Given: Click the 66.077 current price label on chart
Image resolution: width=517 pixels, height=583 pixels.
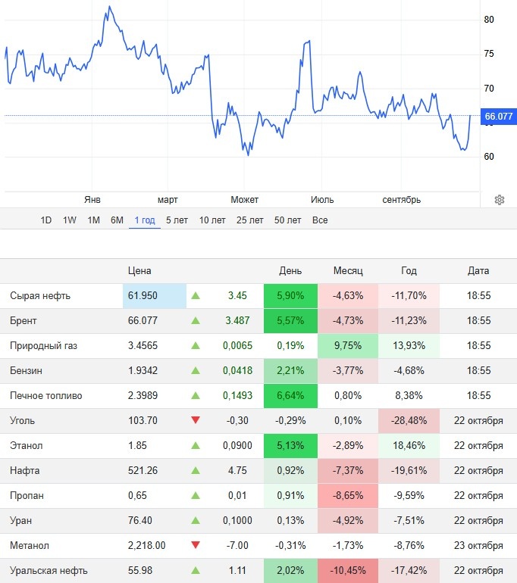Looking at the screenshot, I should click(x=499, y=117).
